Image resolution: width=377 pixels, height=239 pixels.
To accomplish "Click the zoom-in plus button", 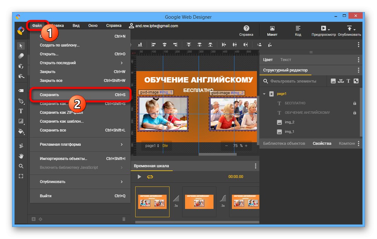I will (x=246, y=146).
